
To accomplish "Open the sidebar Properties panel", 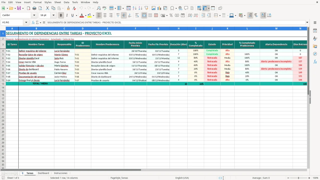I will [315, 31].
